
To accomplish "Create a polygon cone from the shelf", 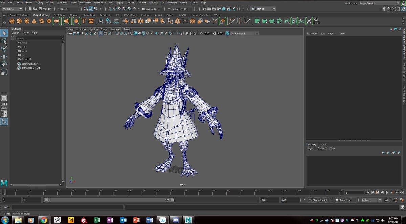I will pyautogui.click(x=34, y=21).
